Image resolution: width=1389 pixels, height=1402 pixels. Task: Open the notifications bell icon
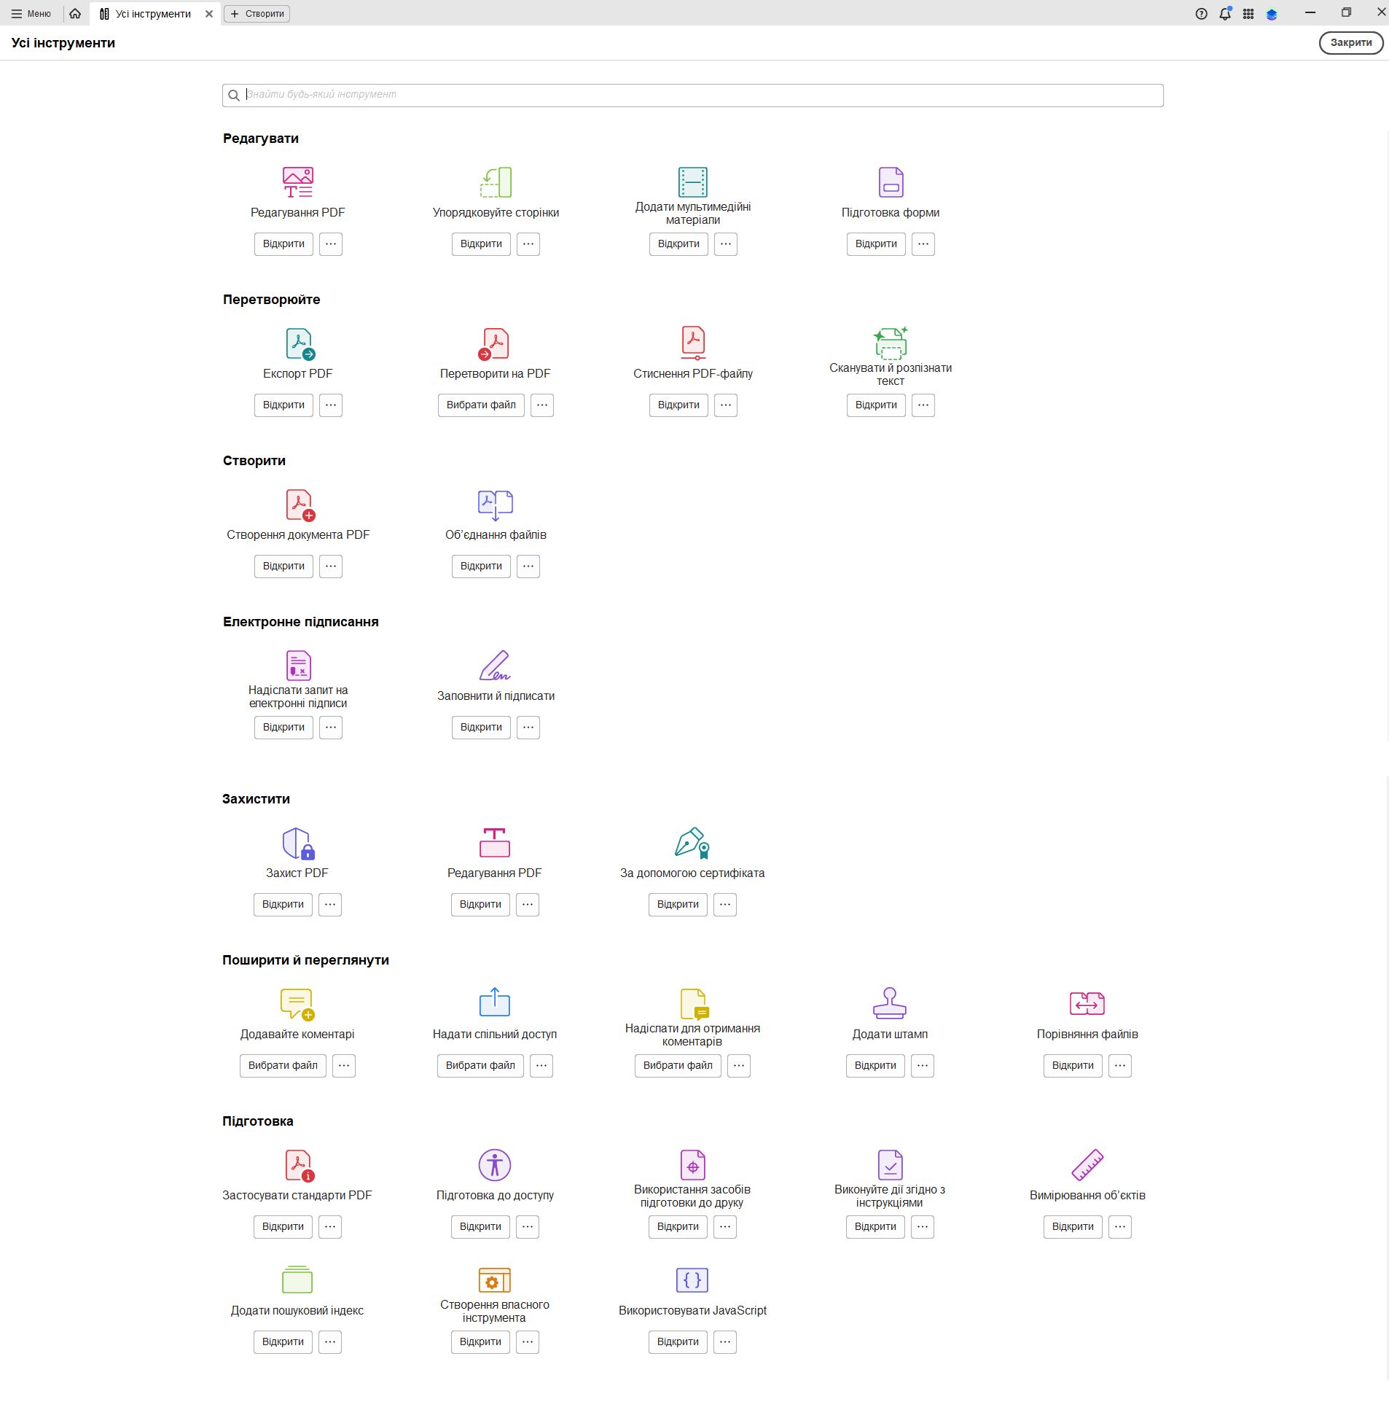pyautogui.click(x=1225, y=12)
